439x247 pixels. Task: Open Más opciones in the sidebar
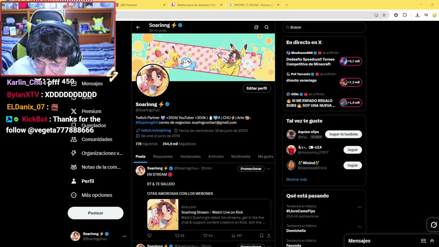[92, 195]
